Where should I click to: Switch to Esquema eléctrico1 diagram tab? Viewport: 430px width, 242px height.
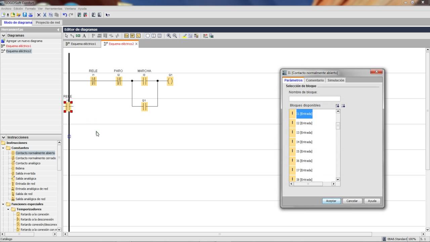tap(82, 44)
